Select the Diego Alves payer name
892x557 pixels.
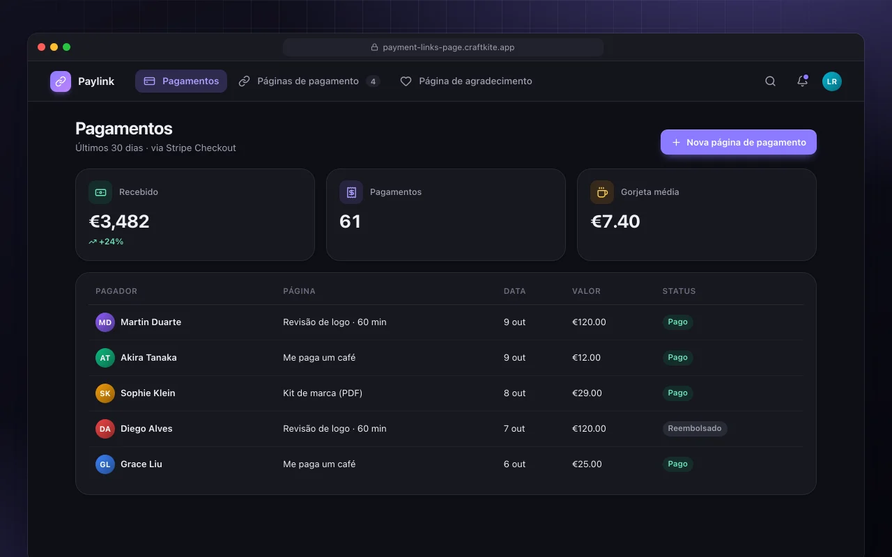point(146,429)
